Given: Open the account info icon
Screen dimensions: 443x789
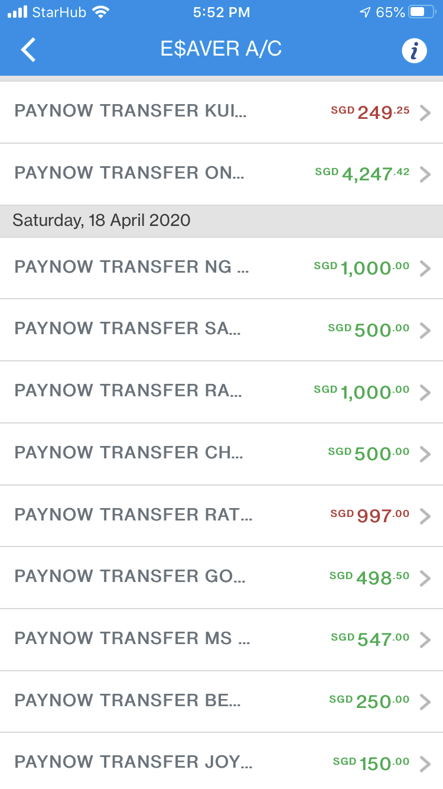Looking at the screenshot, I should (414, 51).
